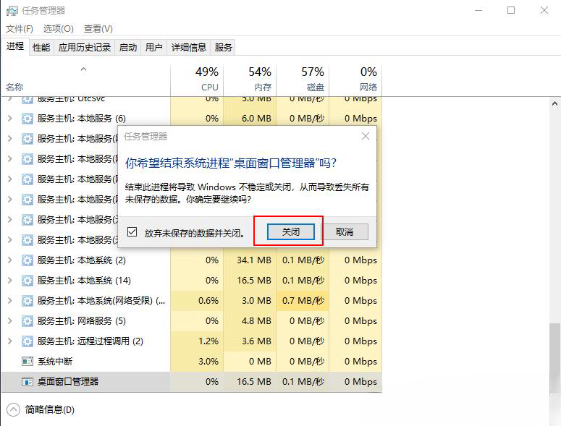Screen dimensions: 561x426
Task: Click the 取消 button in the dialog
Action: coord(345,231)
